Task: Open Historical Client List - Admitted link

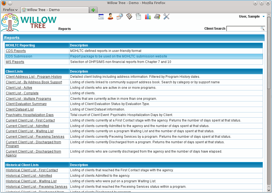Action: pyautogui.click(x=29, y=176)
